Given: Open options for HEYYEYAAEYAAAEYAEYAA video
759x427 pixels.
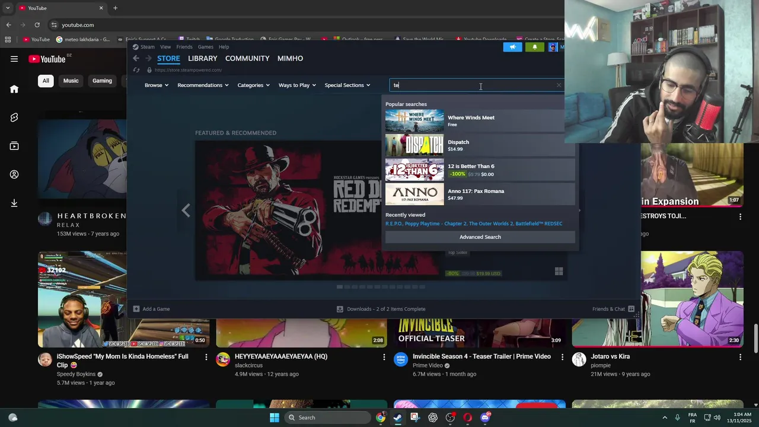Looking at the screenshot, I should pyautogui.click(x=384, y=357).
